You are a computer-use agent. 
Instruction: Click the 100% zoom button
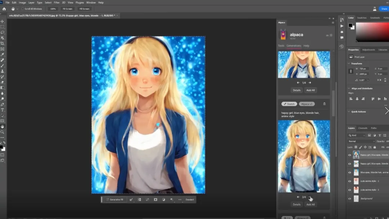53,9
